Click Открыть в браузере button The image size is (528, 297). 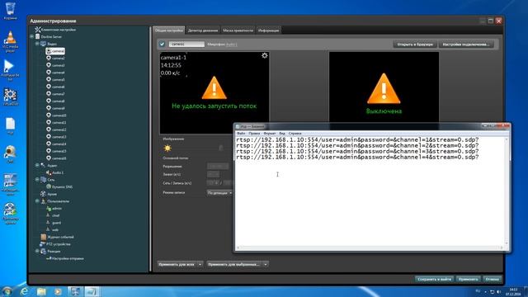(415, 44)
